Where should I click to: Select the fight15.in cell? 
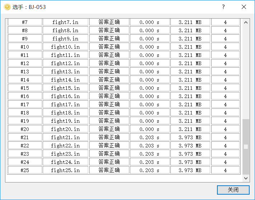[x=65, y=88]
